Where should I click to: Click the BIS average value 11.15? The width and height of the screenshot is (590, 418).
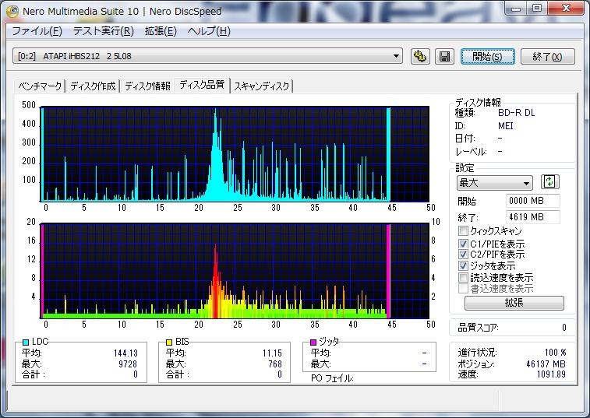click(272, 353)
